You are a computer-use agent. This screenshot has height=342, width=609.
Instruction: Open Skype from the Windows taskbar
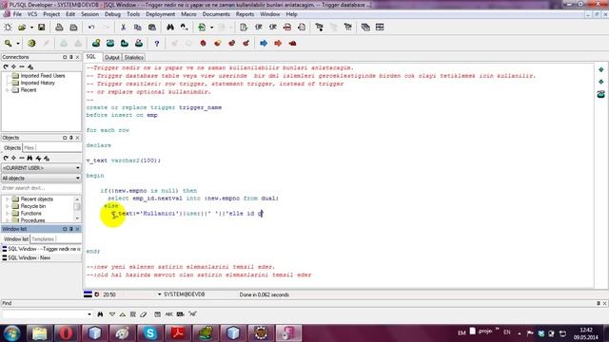[150, 333]
